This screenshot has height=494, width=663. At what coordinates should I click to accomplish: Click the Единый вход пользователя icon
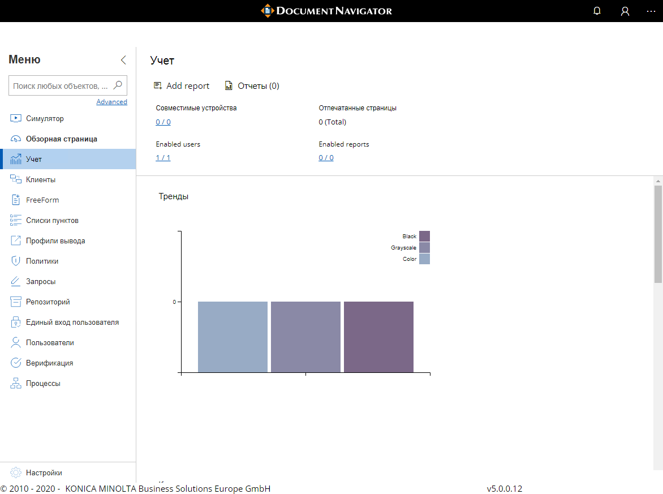tap(16, 322)
